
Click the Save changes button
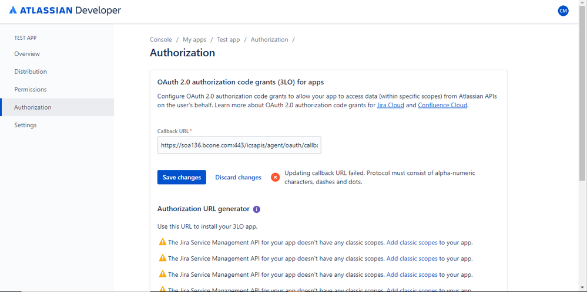tap(182, 177)
